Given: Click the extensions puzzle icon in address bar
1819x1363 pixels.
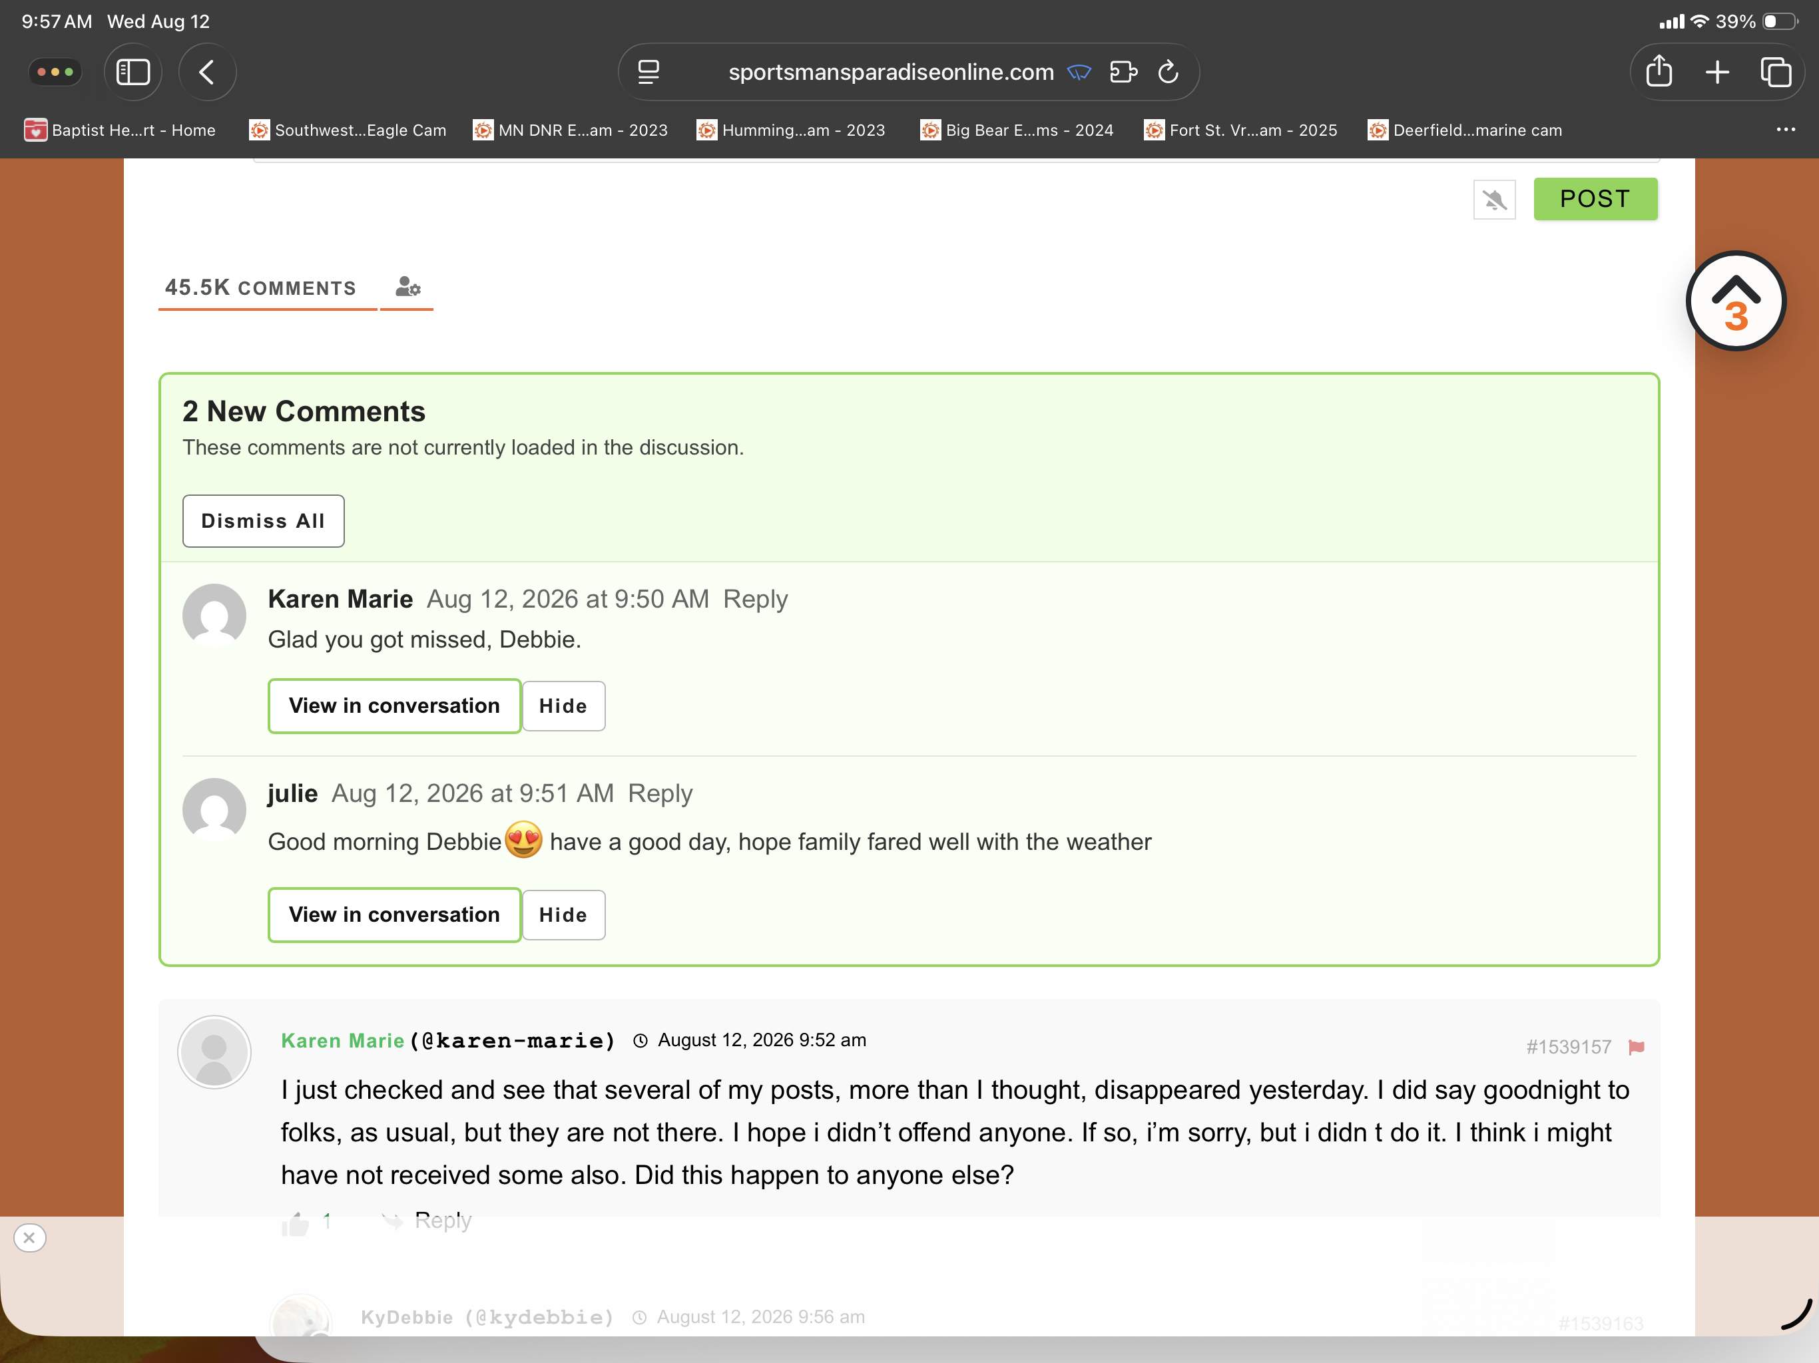Looking at the screenshot, I should (1123, 73).
